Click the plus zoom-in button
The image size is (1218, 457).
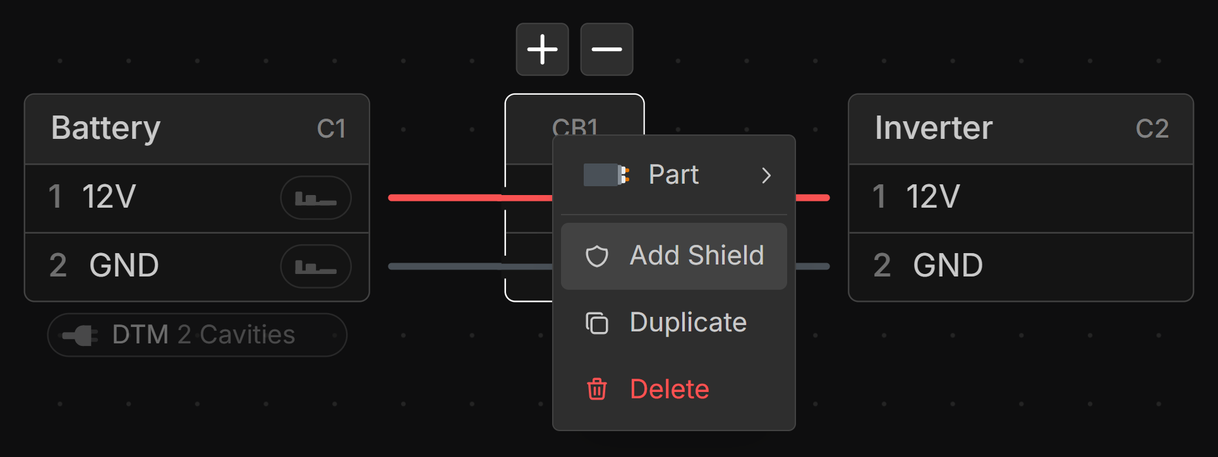pos(542,49)
